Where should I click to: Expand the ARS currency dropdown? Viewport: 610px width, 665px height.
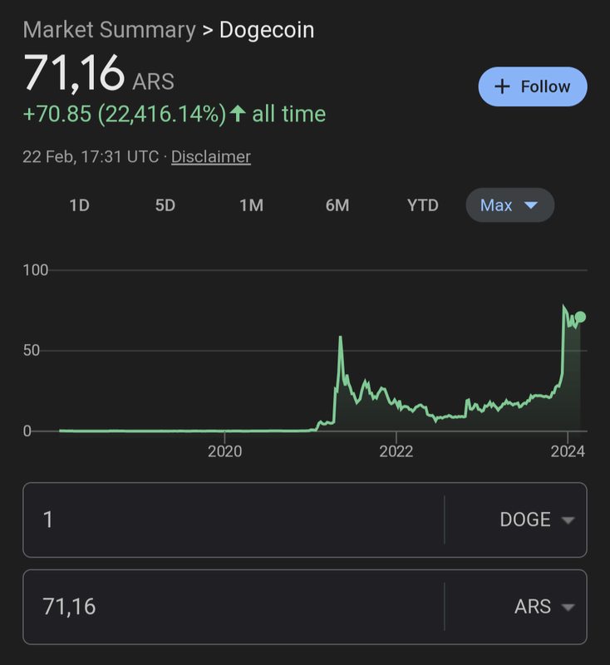(x=568, y=607)
